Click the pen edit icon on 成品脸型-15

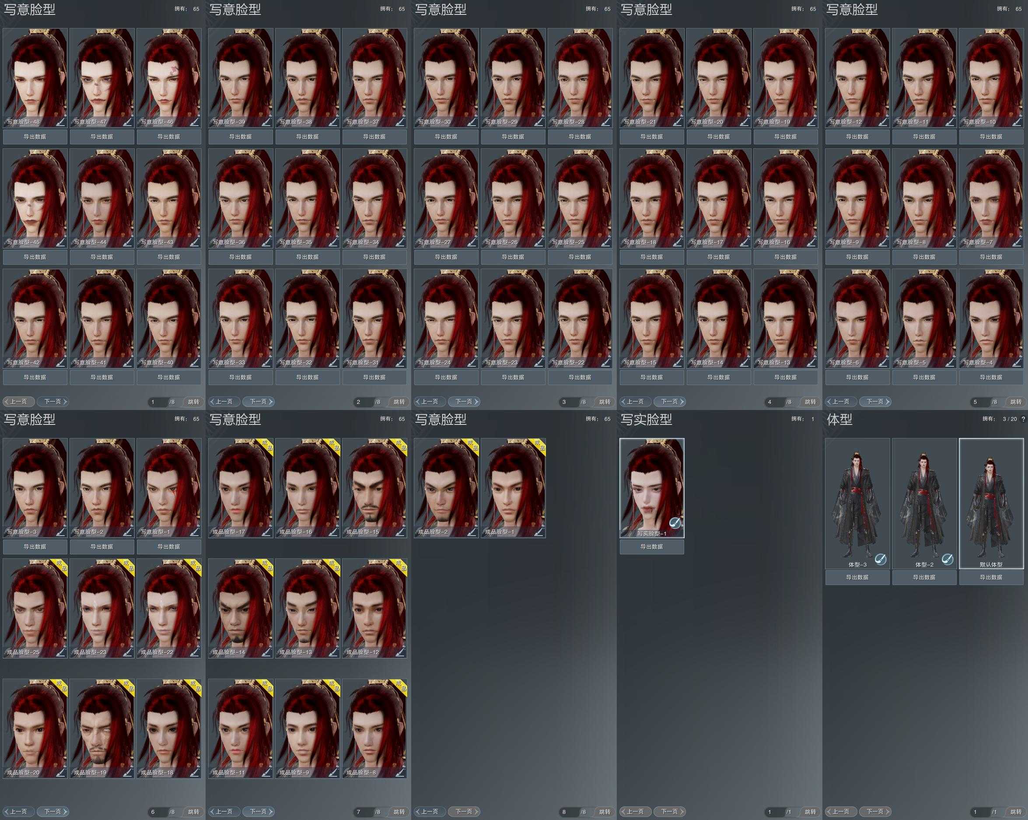[400, 532]
